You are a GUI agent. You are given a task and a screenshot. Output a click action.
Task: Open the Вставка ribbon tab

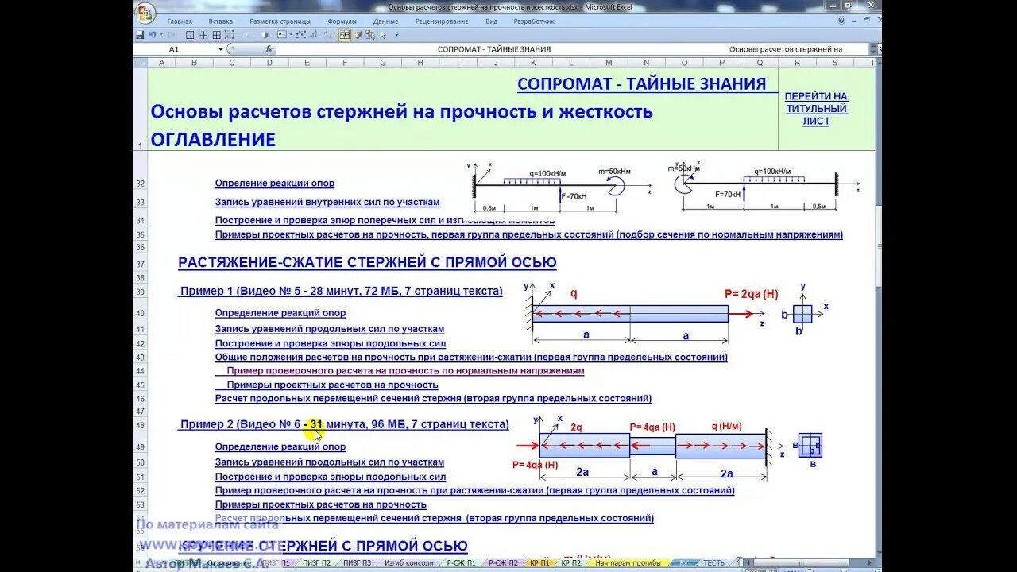click(x=221, y=21)
